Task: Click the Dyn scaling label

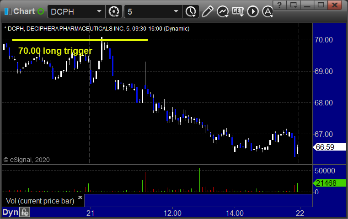Action: click(x=10, y=212)
